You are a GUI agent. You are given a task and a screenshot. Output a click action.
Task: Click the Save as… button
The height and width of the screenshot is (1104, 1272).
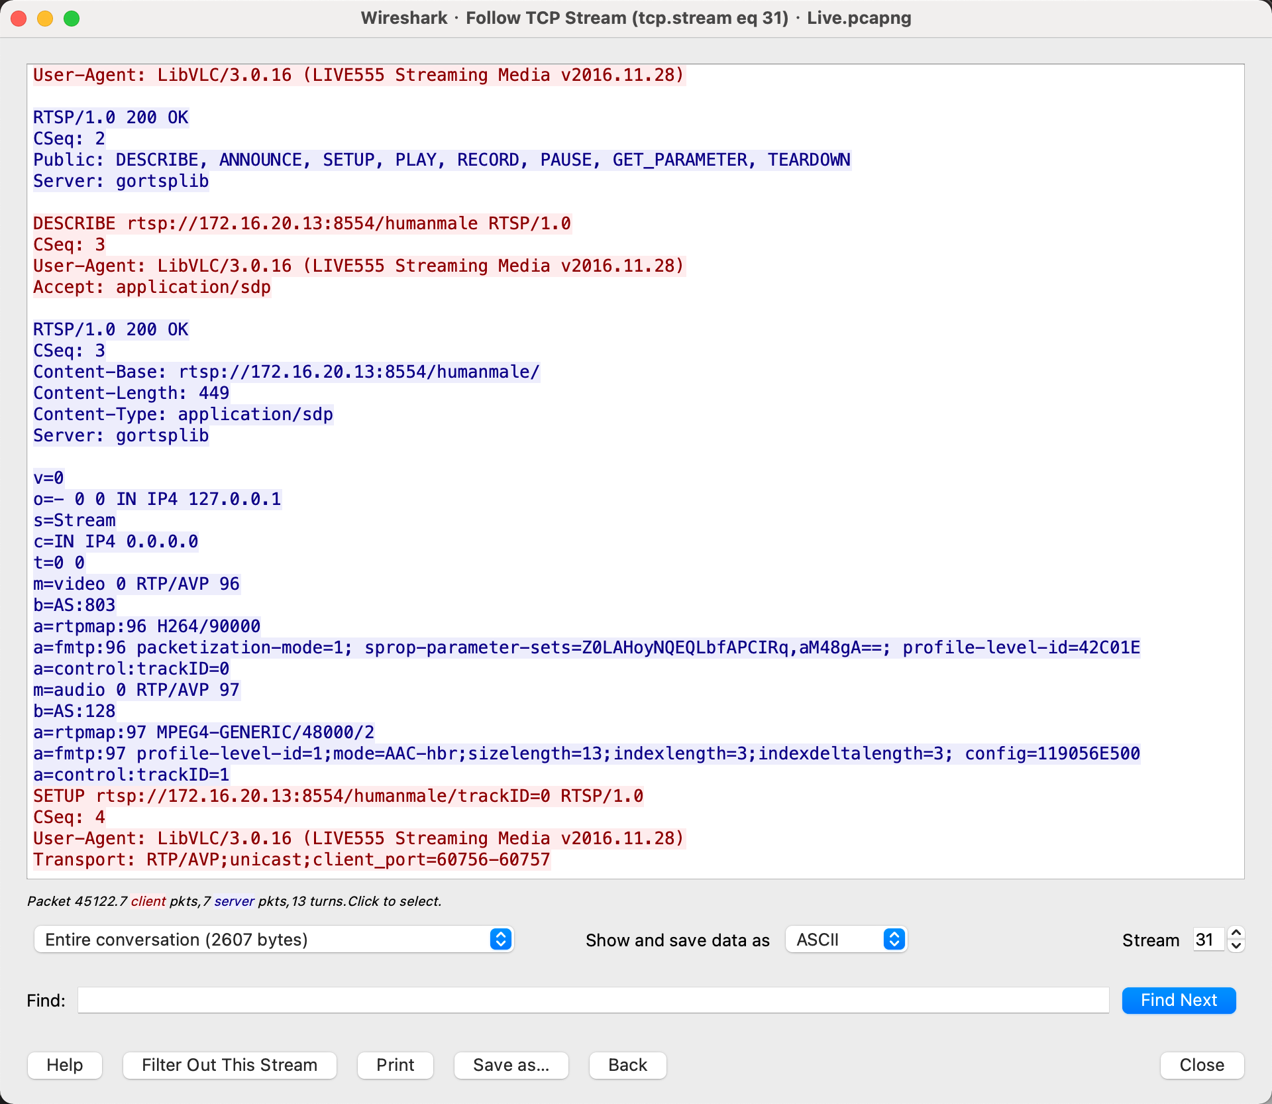coord(511,1065)
